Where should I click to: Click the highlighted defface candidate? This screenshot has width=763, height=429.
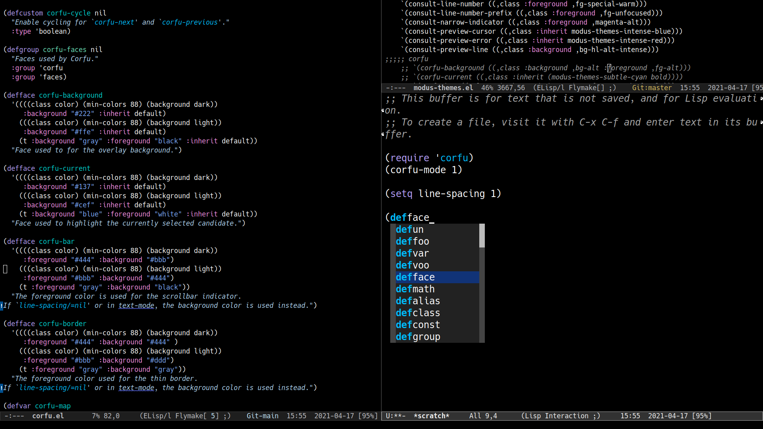(415, 277)
